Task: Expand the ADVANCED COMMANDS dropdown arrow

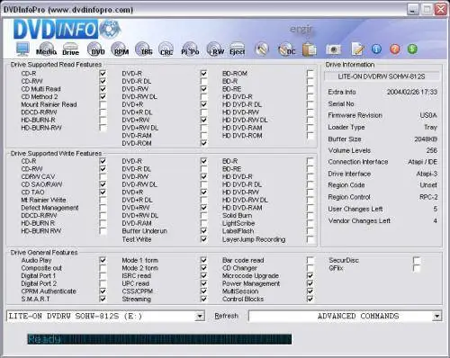Action: click(x=436, y=316)
